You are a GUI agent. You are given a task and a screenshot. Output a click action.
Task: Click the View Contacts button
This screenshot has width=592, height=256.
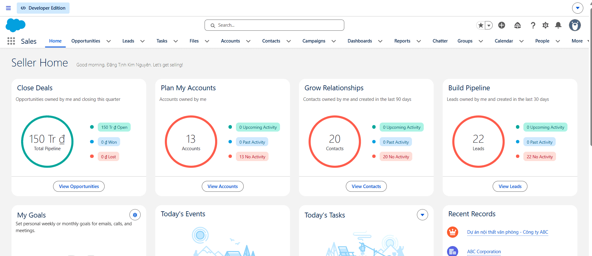(x=366, y=186)
